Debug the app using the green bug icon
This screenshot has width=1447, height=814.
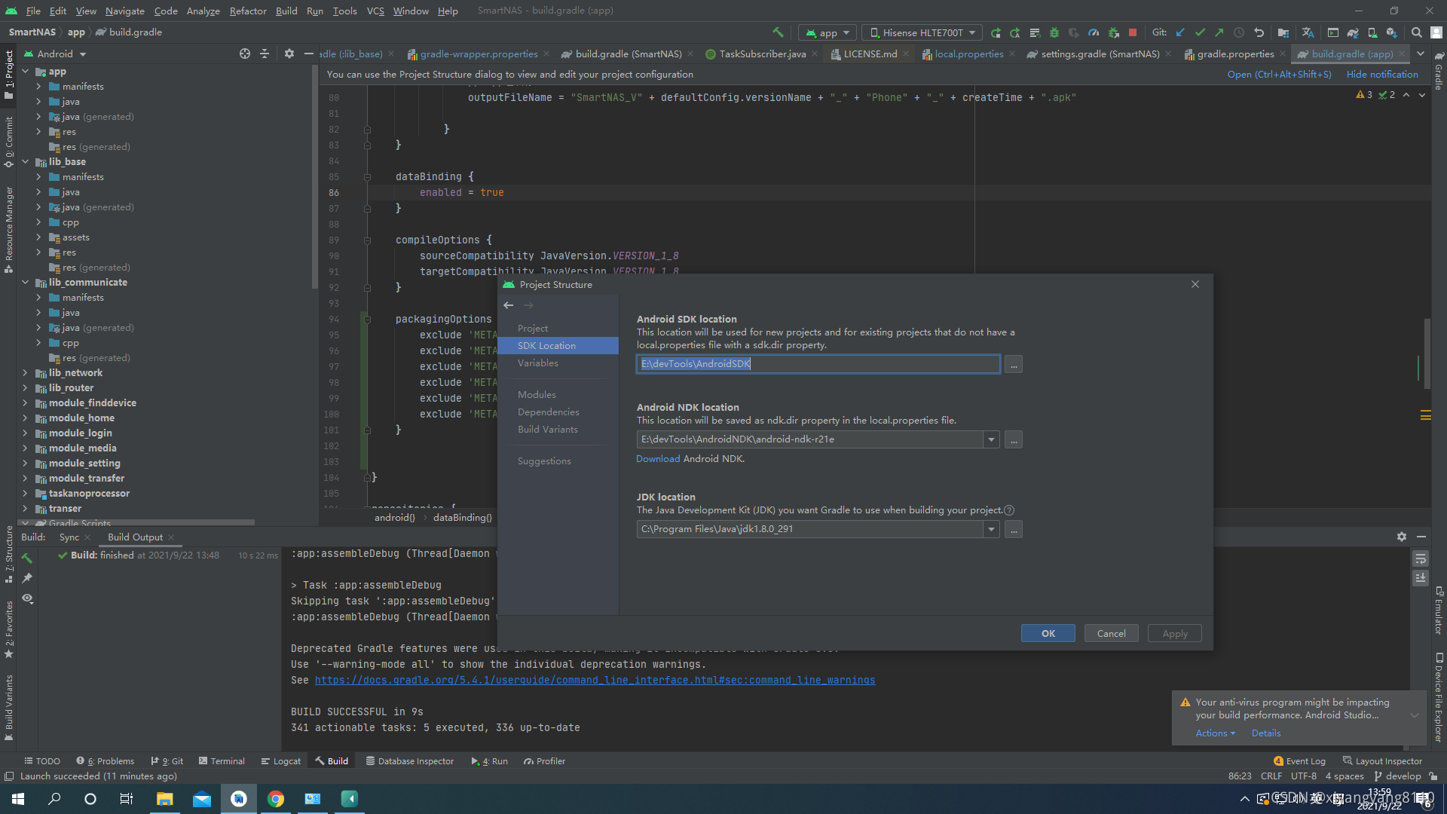tap(1054, 32)
